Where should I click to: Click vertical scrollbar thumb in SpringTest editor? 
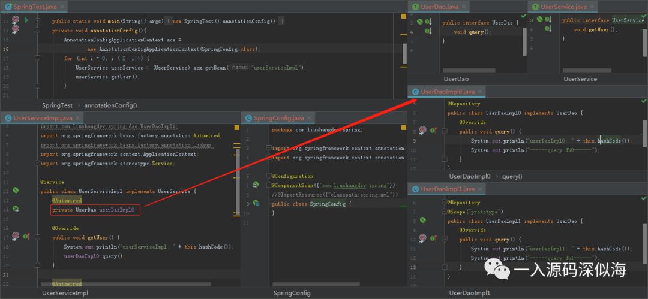click(404, 53)
